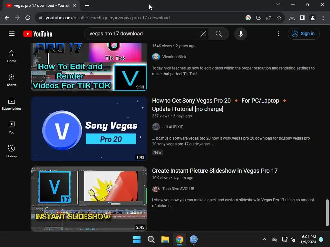
Task: Bookmark this tab with the star
Action: click(279, 18)
